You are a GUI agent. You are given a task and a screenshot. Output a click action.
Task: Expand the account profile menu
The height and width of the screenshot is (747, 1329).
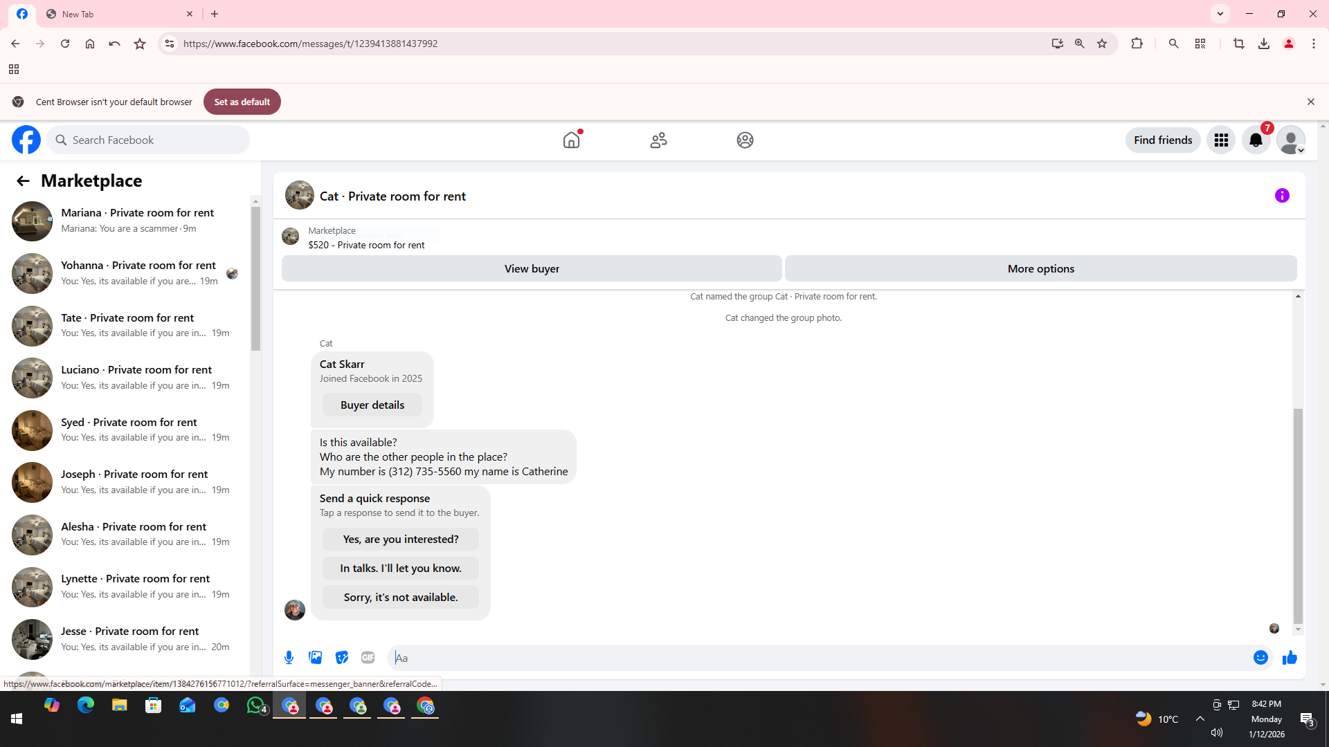pyautogui.click(x=1291, y=140)
